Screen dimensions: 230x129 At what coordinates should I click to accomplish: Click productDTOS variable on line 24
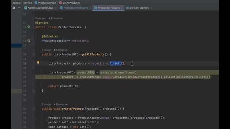(x=86, y=72)
